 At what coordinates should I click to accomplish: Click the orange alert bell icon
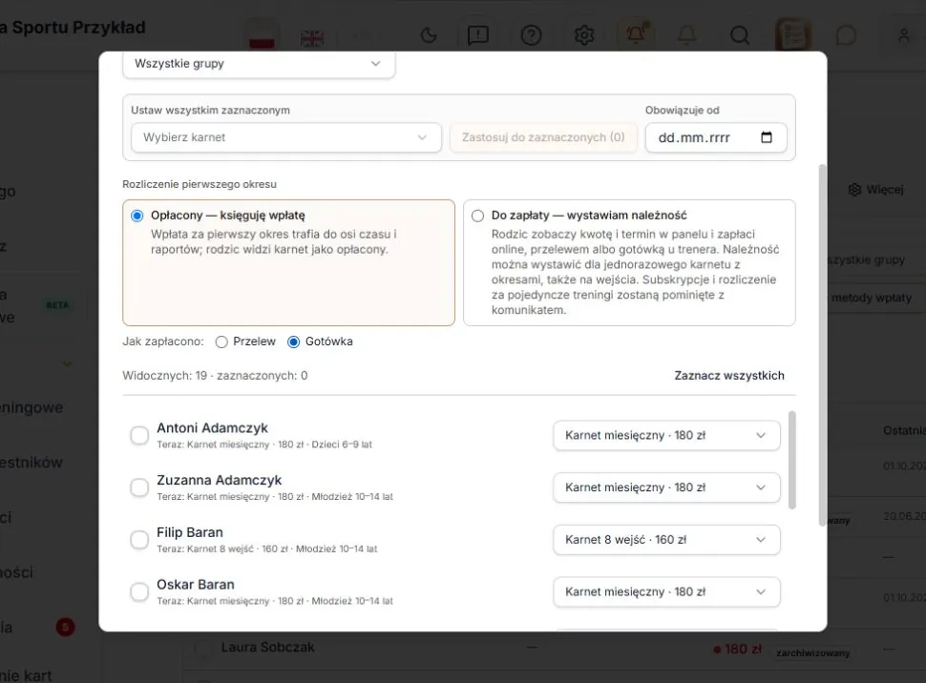click(x=636, y=34)
